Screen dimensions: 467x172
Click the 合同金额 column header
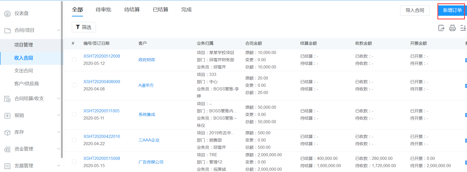(254, 43)
